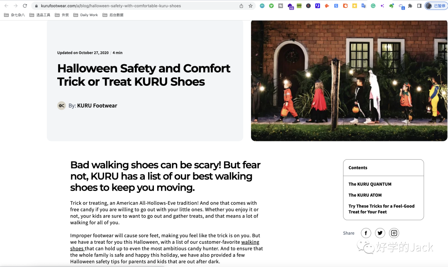Open the Halloween trick-or-treat hero image
Viewport: 448px width, 267px height.
pos(349,80)
